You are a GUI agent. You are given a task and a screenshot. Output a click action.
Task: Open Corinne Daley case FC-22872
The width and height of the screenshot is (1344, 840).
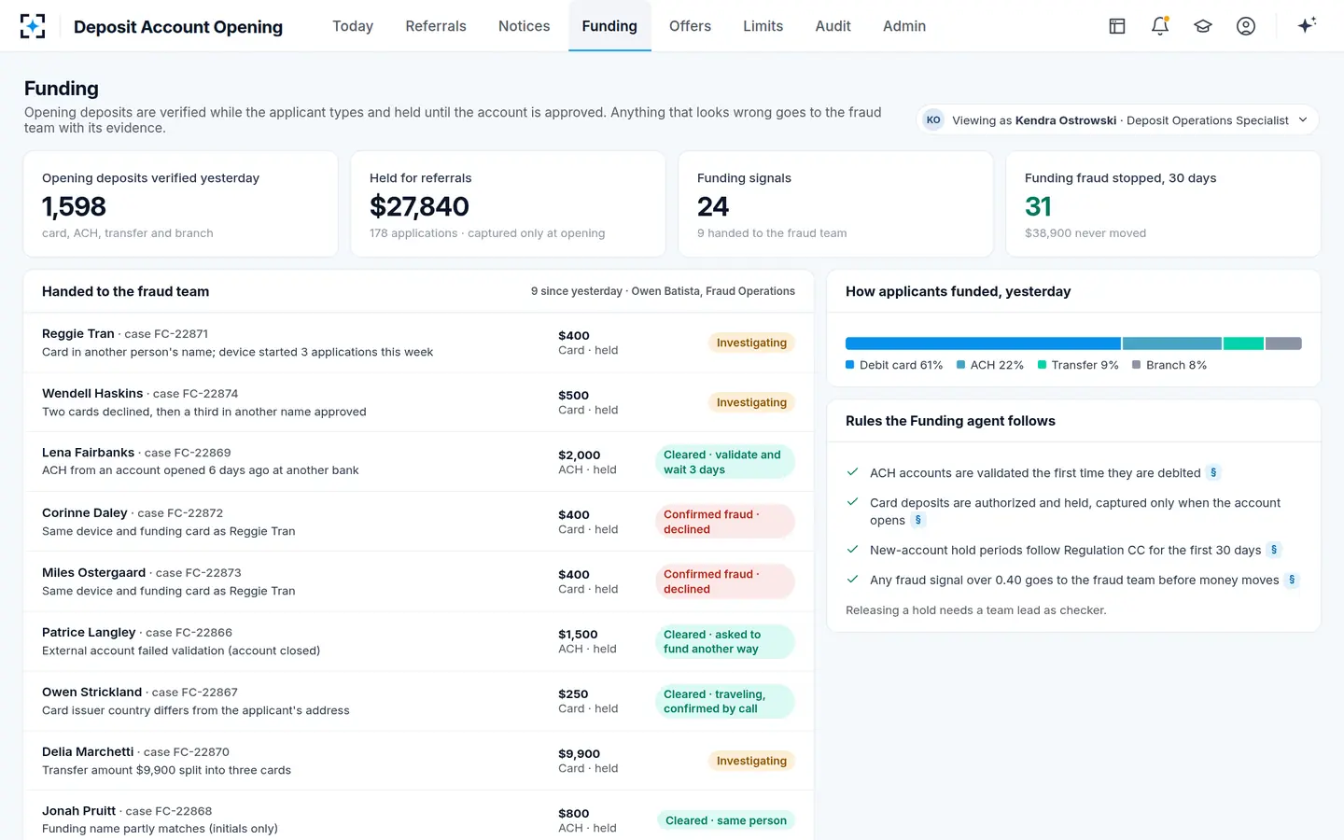tap(418, 522)
